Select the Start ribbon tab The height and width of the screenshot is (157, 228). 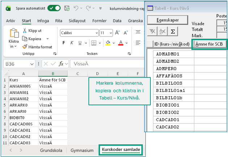(26, 21)
